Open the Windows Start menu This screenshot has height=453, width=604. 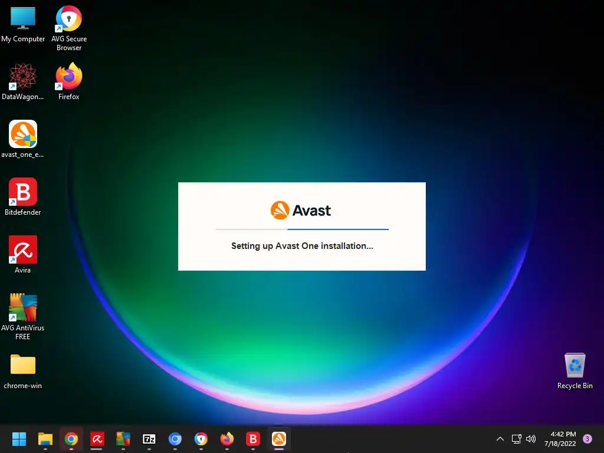[x=19, y=439]
